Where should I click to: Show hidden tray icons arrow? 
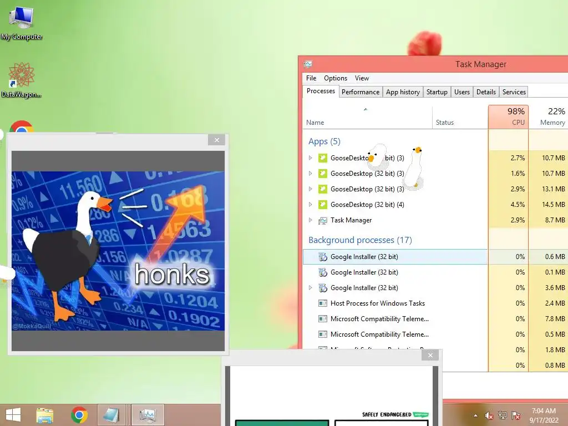pyautogui.click(x=475, y=415)
